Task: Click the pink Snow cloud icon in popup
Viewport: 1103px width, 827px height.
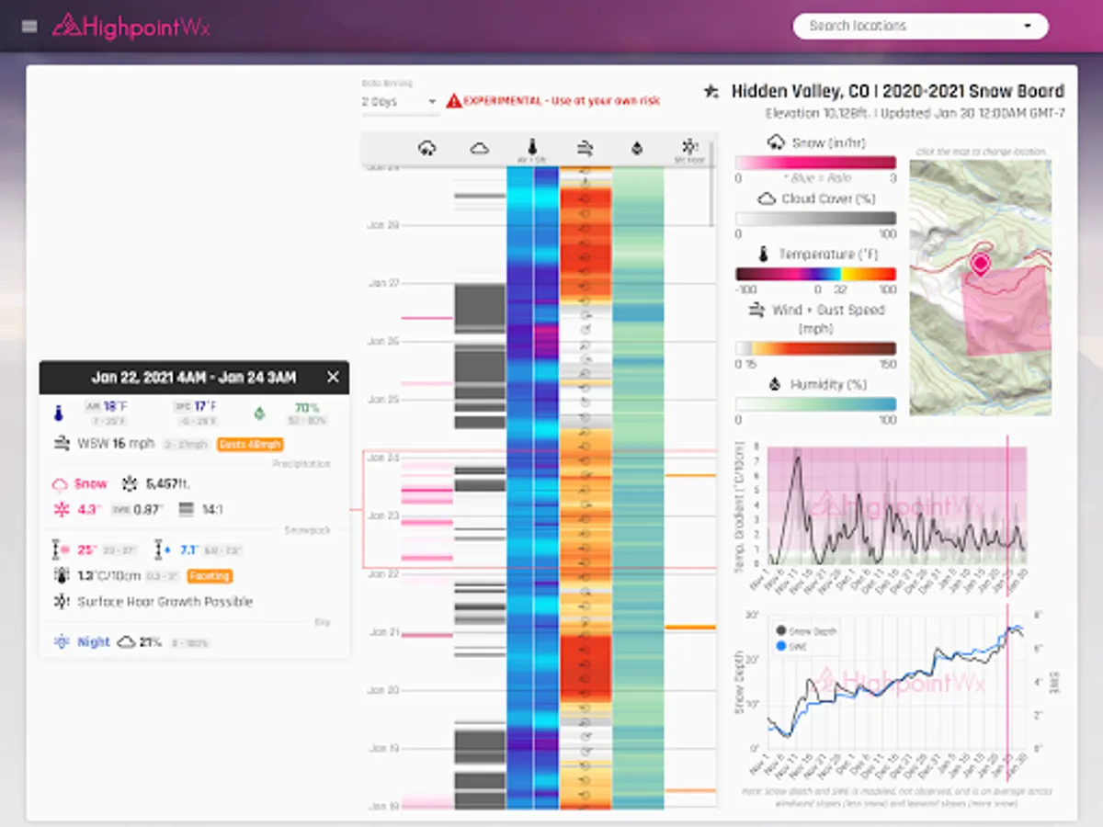Action: pos(60,484)
